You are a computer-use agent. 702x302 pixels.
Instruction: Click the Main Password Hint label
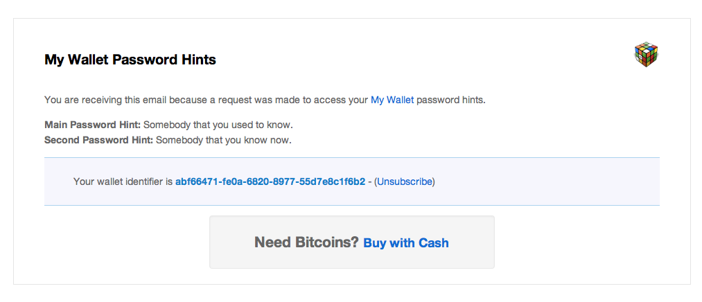[x=93, y=125]
